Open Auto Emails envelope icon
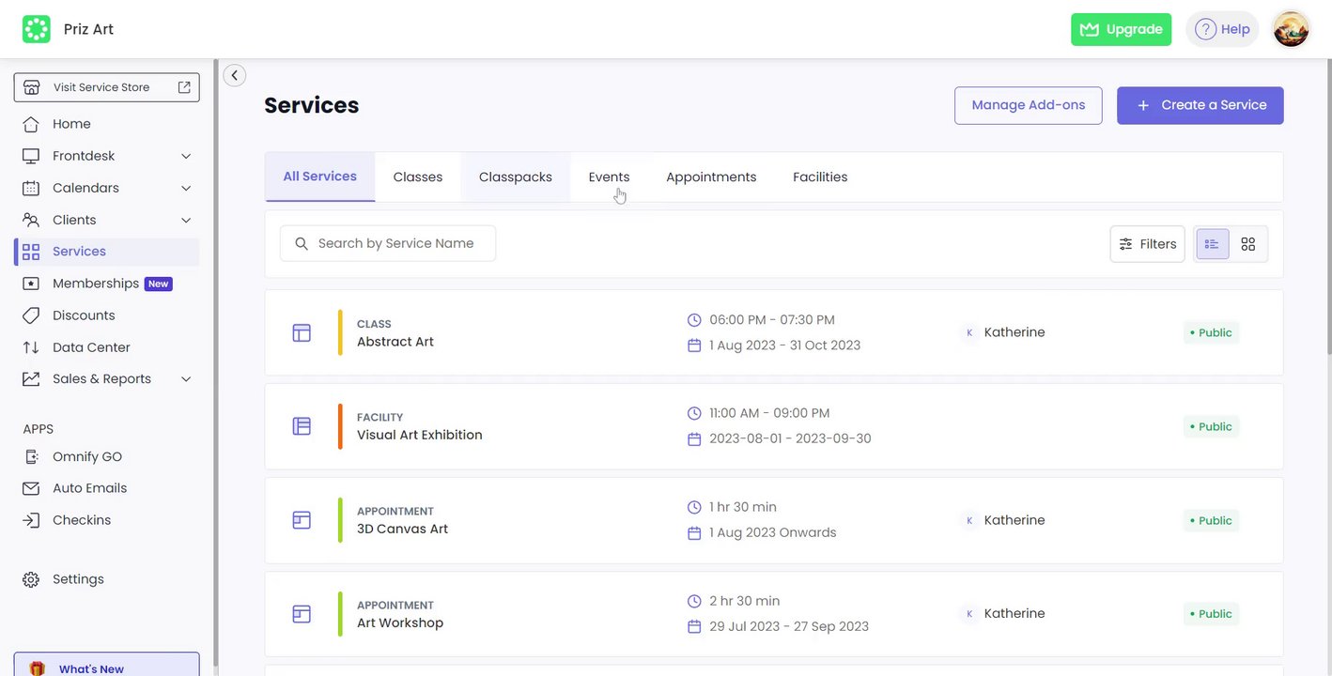This screenshot has height=676, width=1332. coord(31,488)
